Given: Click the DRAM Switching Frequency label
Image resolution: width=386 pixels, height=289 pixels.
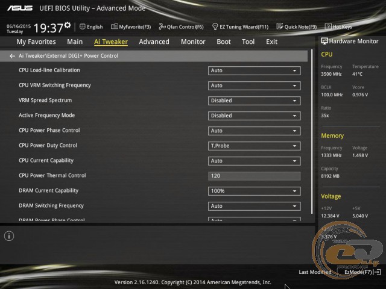Looking at the screenshot, I should [x=51, y=206].
